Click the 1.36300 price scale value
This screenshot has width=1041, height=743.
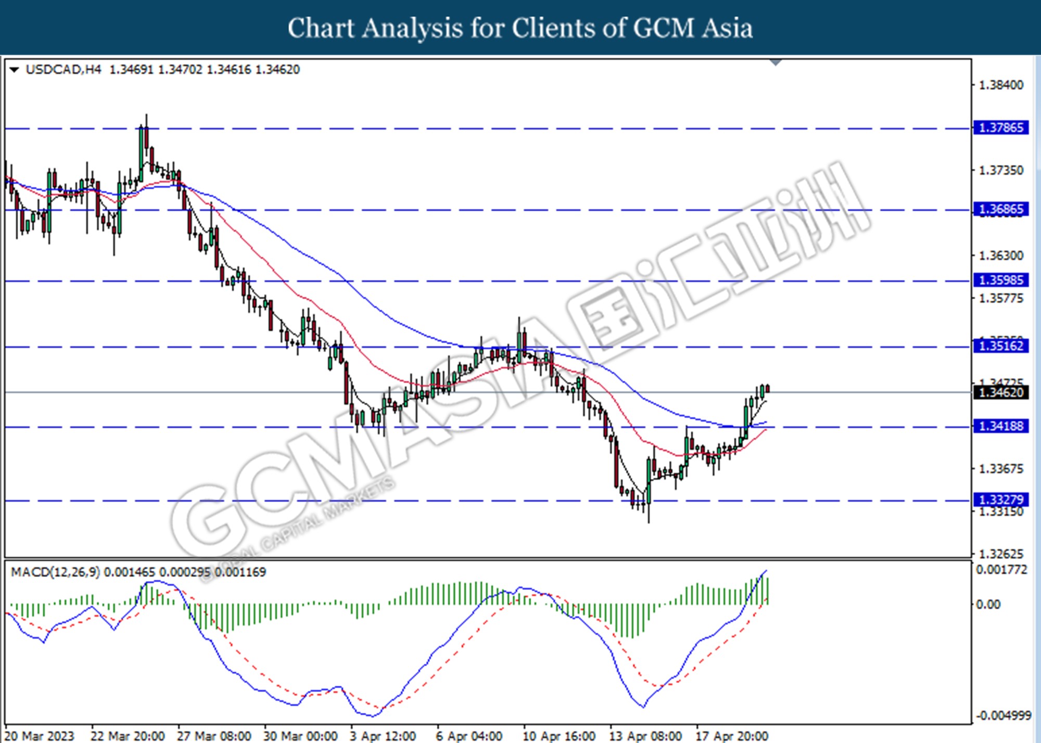pyautogui.click(x=1001, y=255)
